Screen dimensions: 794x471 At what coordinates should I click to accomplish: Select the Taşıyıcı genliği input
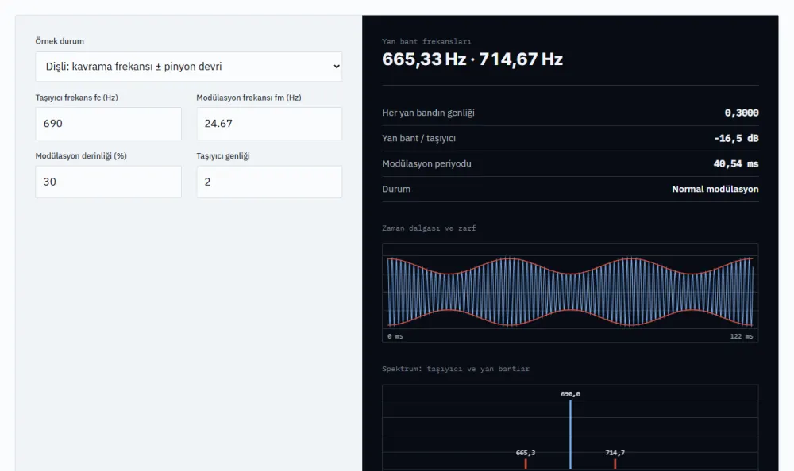269,182
